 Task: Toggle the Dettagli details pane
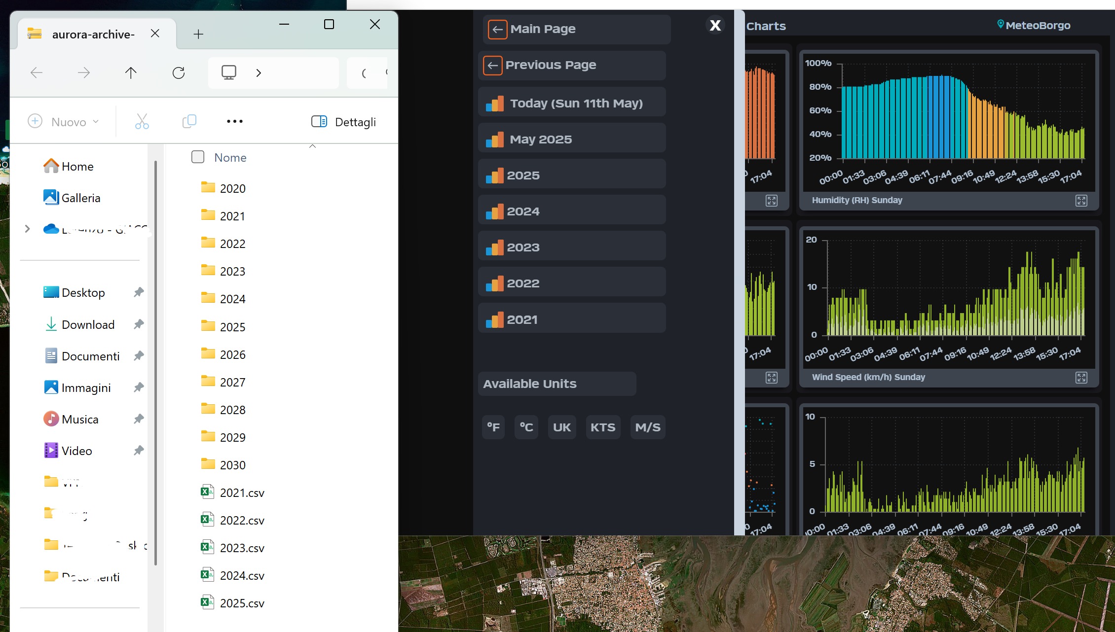pyautogui.click(x=344, y=121)
